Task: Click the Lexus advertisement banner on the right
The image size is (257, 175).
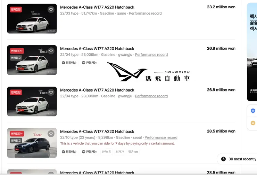Action: point(252,52)
